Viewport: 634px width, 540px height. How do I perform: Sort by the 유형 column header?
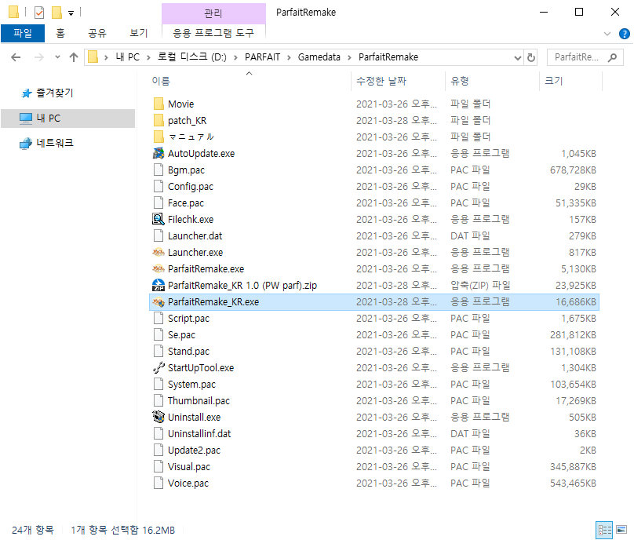click(459, 81)
